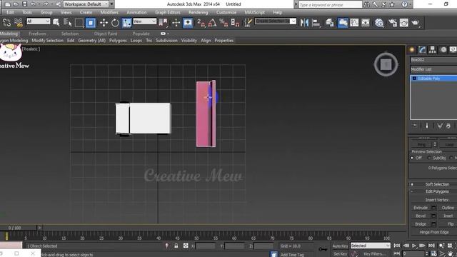The image size is (457, 257).
Task: Expand Editable Poly in modifier stack
Action: 414,79
